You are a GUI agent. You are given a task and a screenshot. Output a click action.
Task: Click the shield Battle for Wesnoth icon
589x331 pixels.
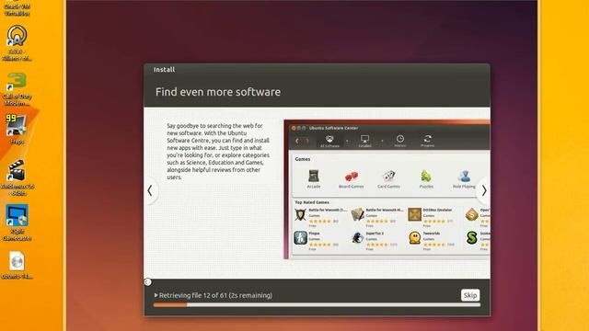pos(300,214)
